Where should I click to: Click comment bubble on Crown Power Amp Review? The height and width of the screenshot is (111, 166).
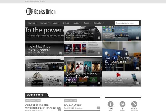[60, 68]
